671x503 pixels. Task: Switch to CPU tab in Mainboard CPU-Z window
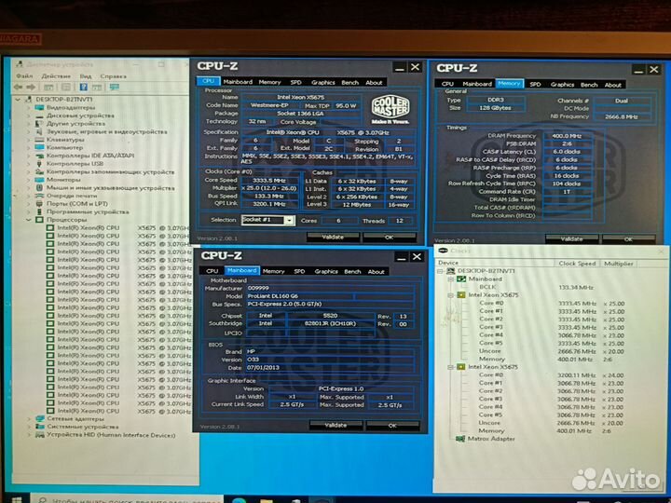[x=212, y=271]
